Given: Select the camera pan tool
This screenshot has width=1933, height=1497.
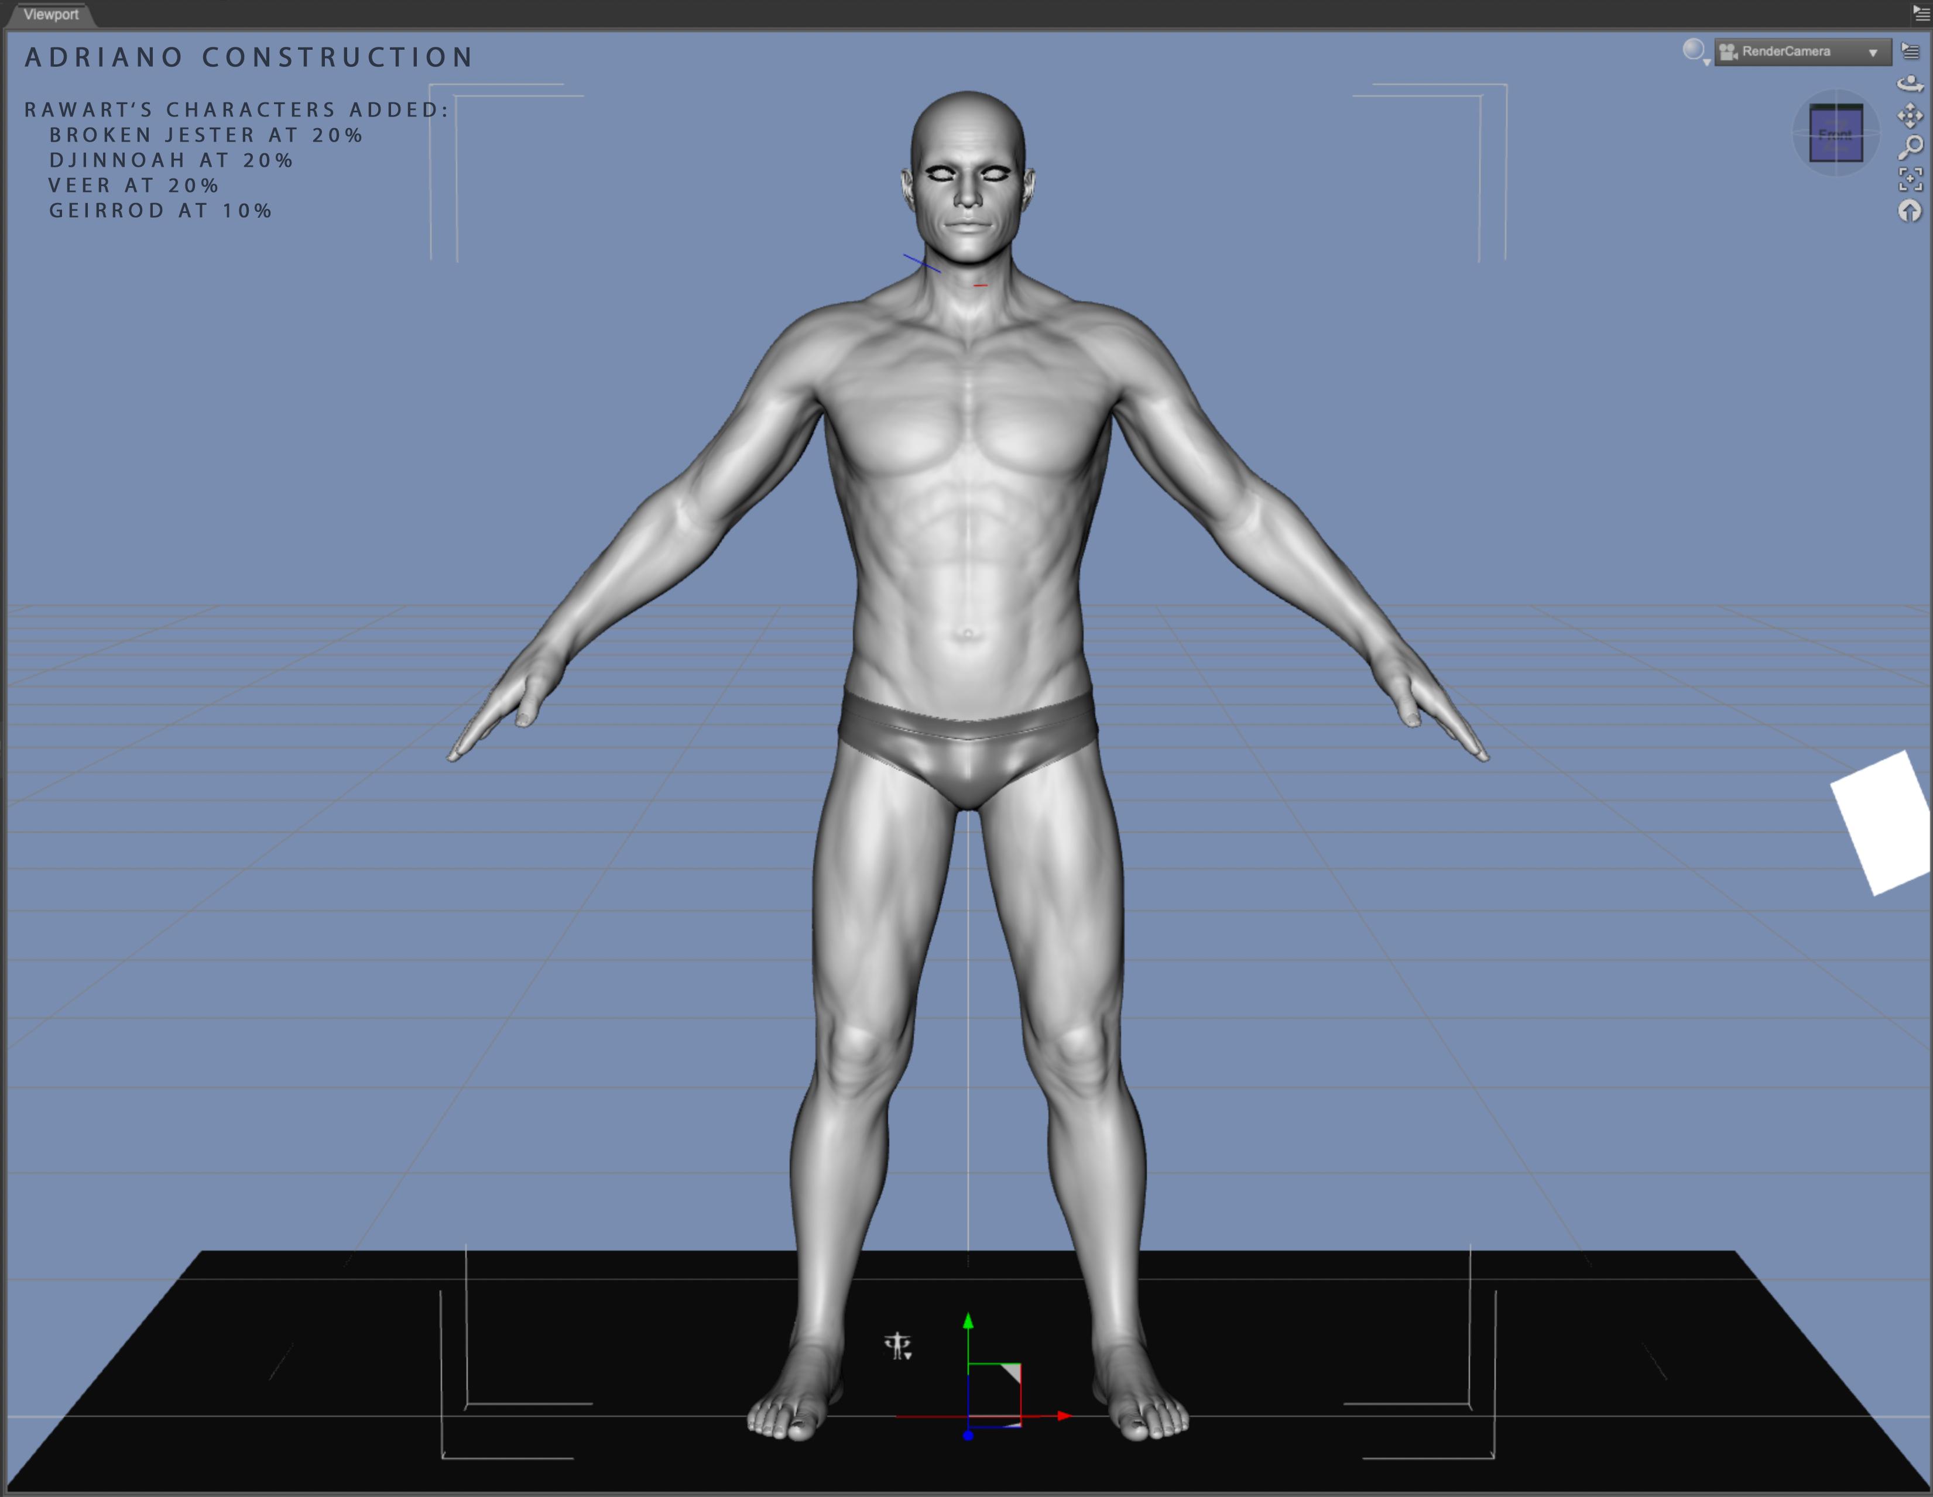Looking at the screenshot, I should pos(1910,116).
